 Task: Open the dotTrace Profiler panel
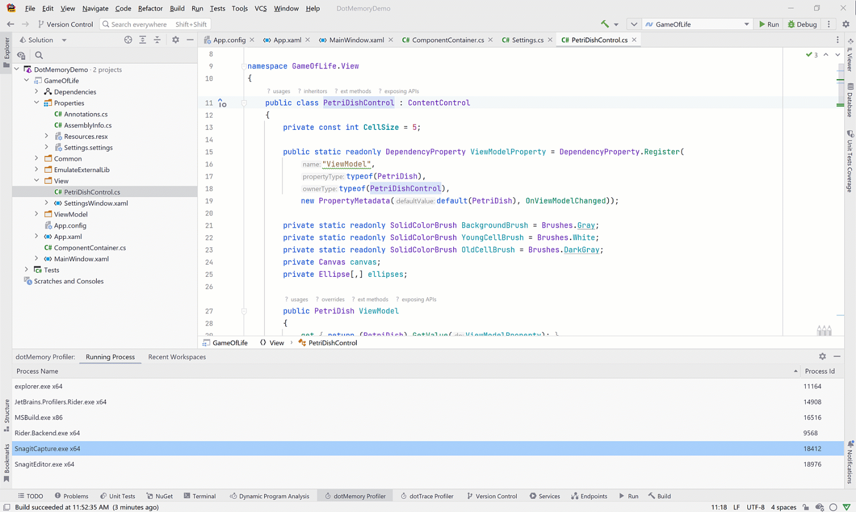coord(427,496)
